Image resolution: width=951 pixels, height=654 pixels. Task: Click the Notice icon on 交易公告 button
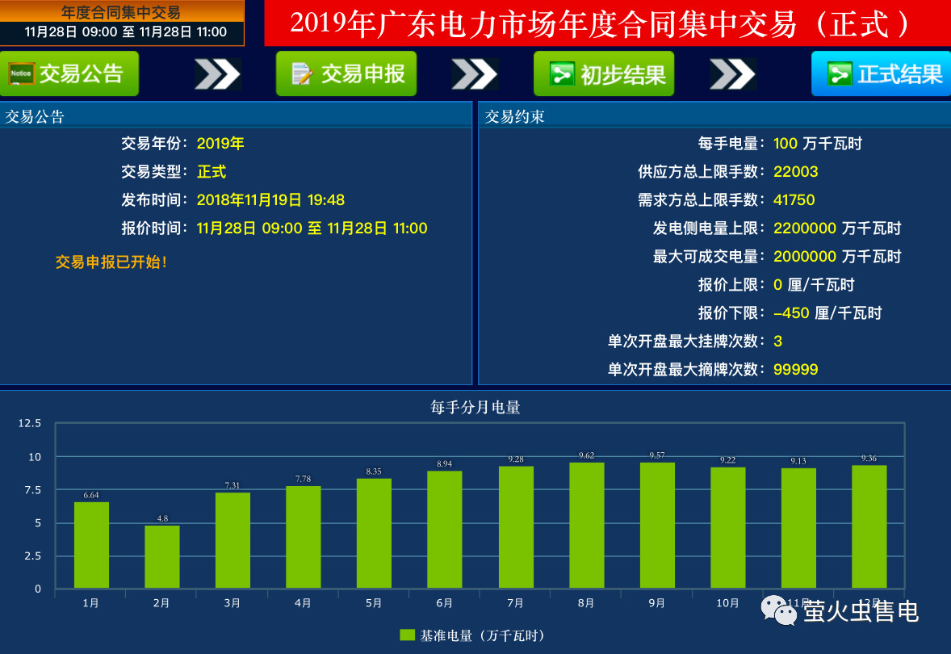[x=21, y=74]
